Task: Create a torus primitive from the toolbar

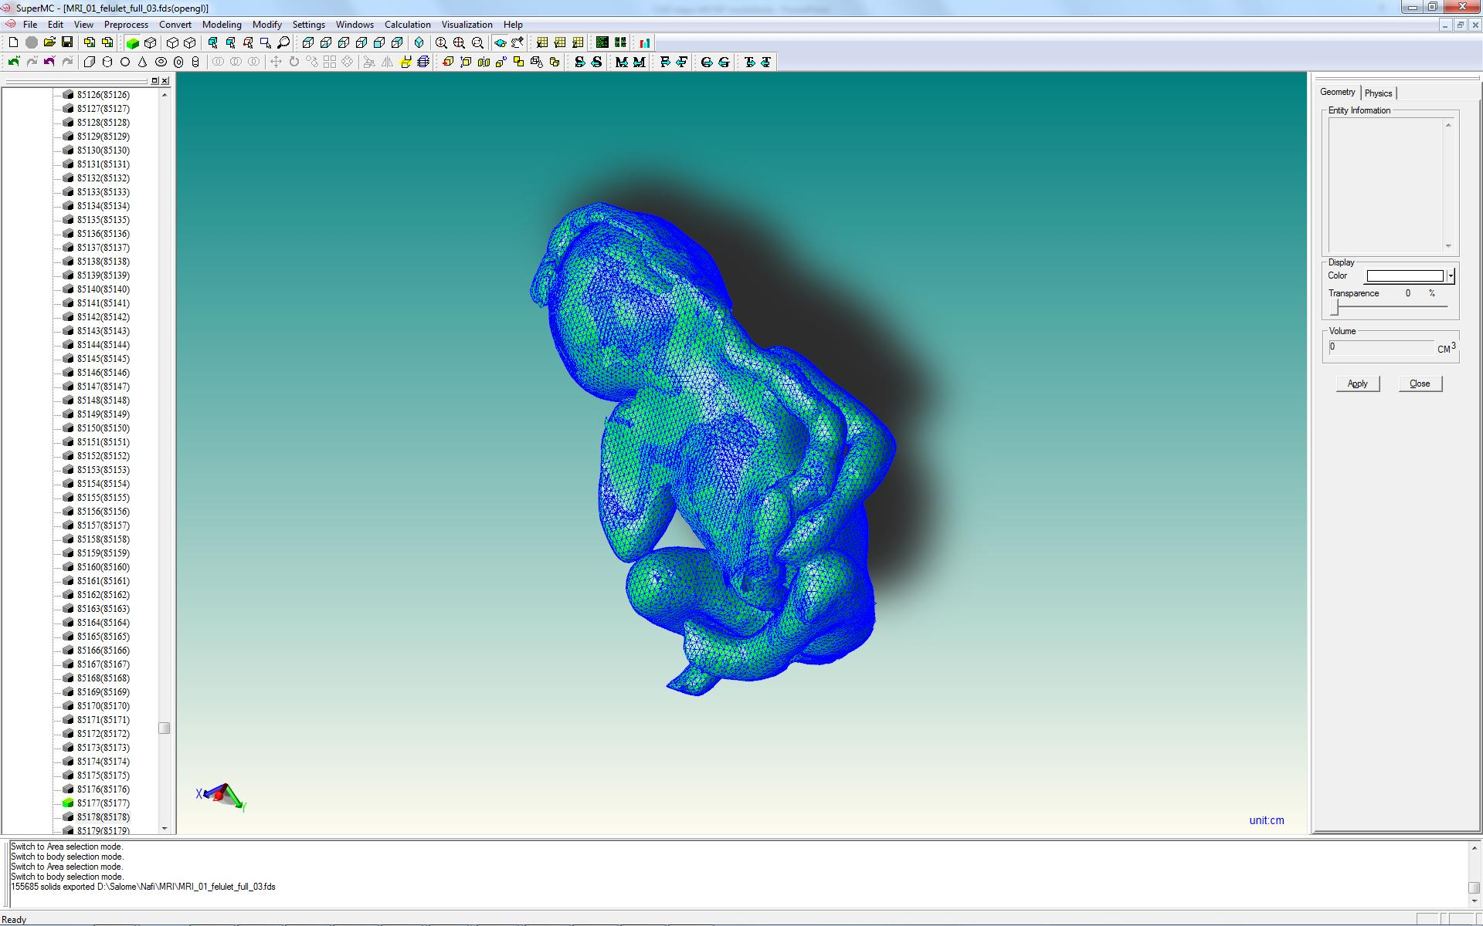Action: coord(161,62)
